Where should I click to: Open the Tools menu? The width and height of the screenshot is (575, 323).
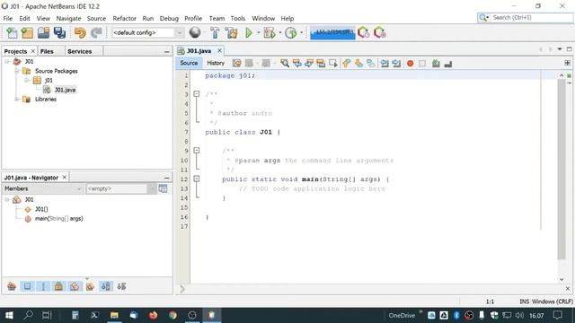click(x=237, y=18)
